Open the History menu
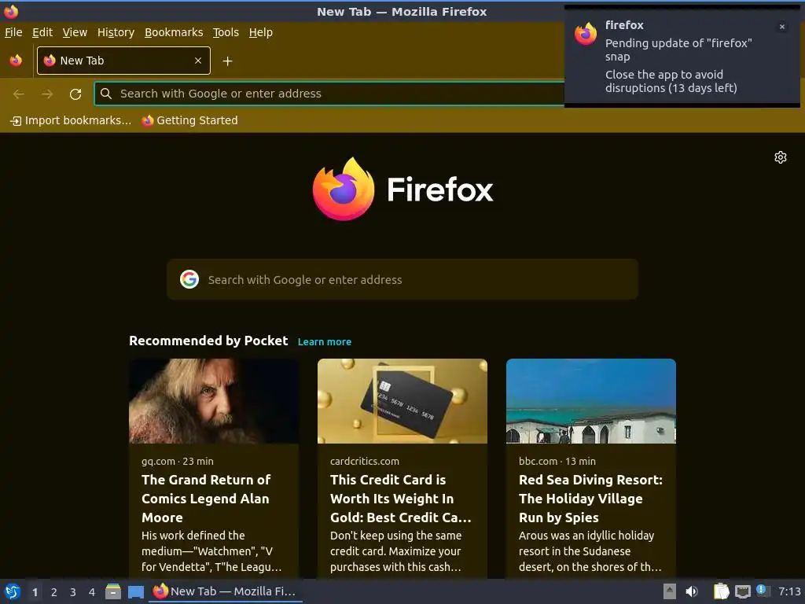Screen dimensions: 805x604 pyautogui.click(x=116, y=32)
